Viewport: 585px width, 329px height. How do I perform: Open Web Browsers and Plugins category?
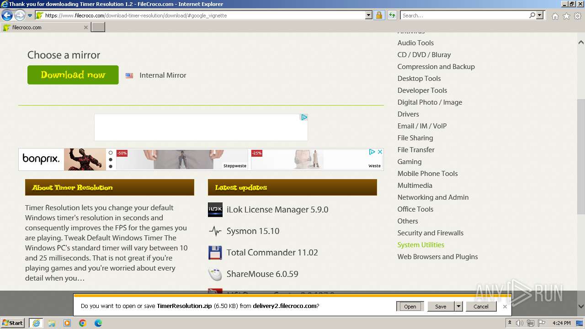437,257
